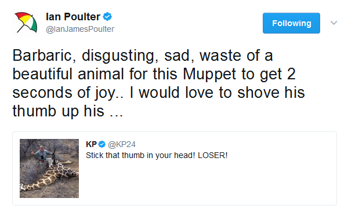Open the Ian Poulter display name link
348x209 pixels.
tap(73, 17)
